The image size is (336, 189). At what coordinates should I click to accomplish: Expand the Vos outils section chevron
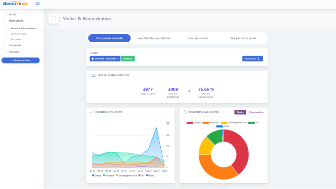(37, 52)
